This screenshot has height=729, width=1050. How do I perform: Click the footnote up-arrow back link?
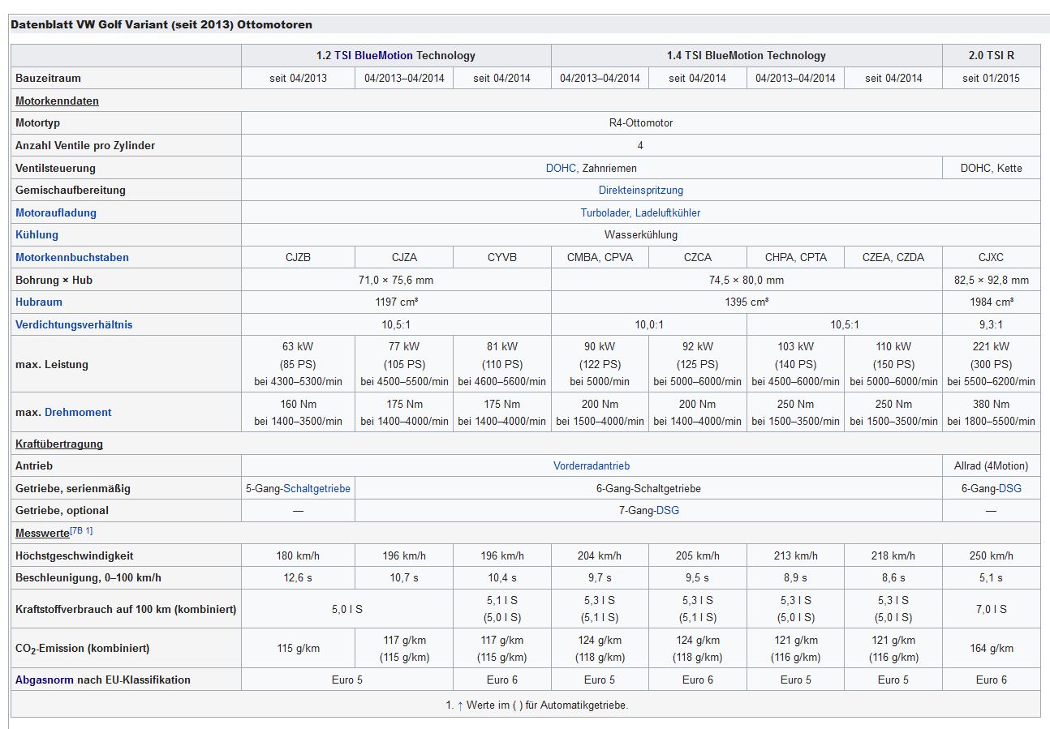pos(460,705)
